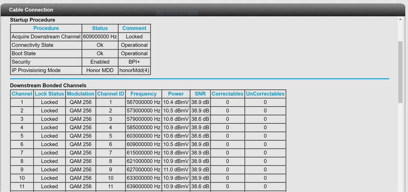Select the 627000000 Hz frequency cell
Image resolution: width=408 pixels, height=192 pixels.
pyautogui.click(x=144, y=170)
